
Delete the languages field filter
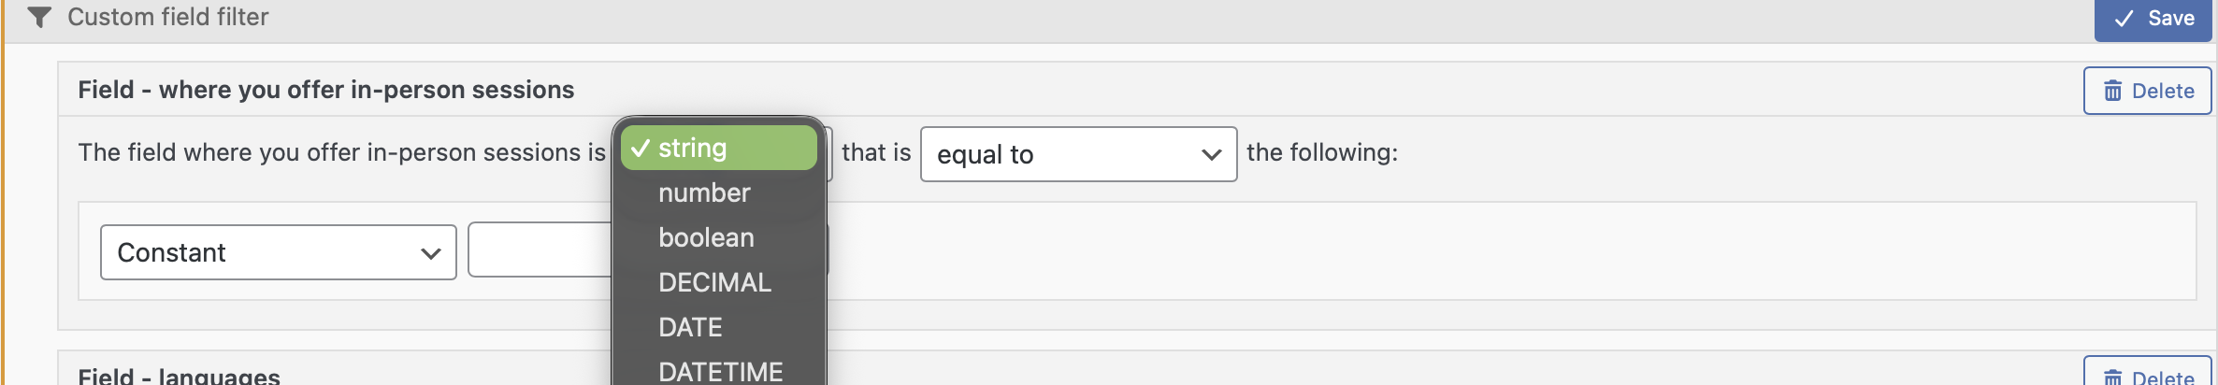tap(2147, 375)
